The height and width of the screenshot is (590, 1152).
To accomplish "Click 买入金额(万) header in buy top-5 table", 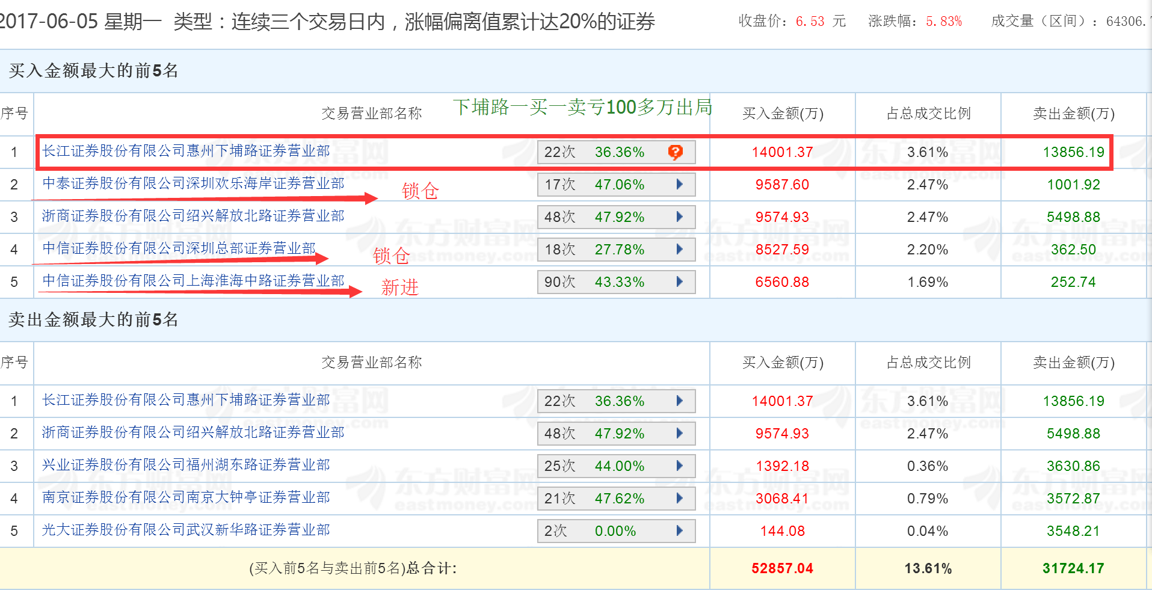I will [783, 114].
